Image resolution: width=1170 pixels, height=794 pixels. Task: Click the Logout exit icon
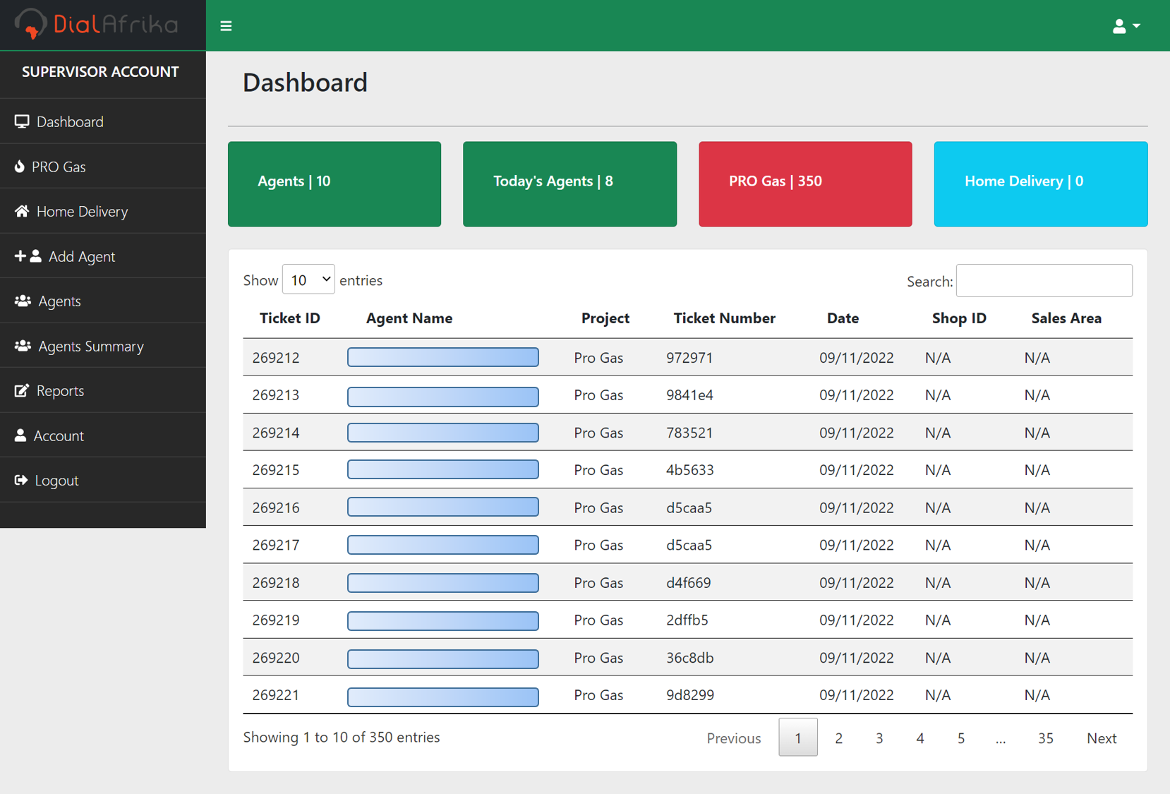[x=21, y=480]
